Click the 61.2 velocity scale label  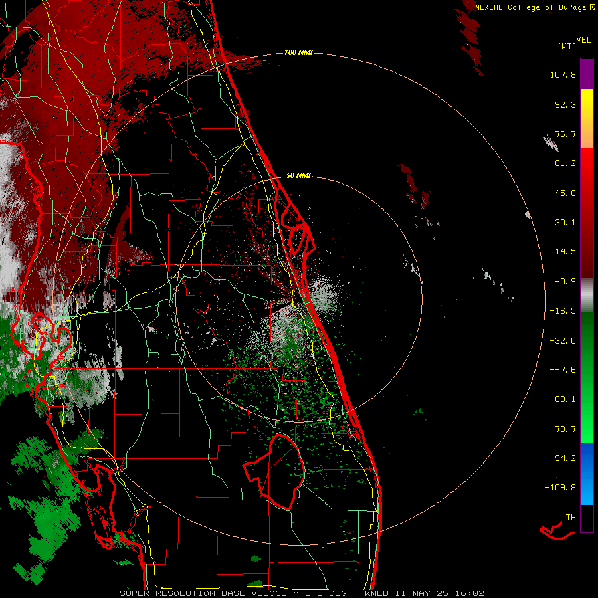point(565,163)
